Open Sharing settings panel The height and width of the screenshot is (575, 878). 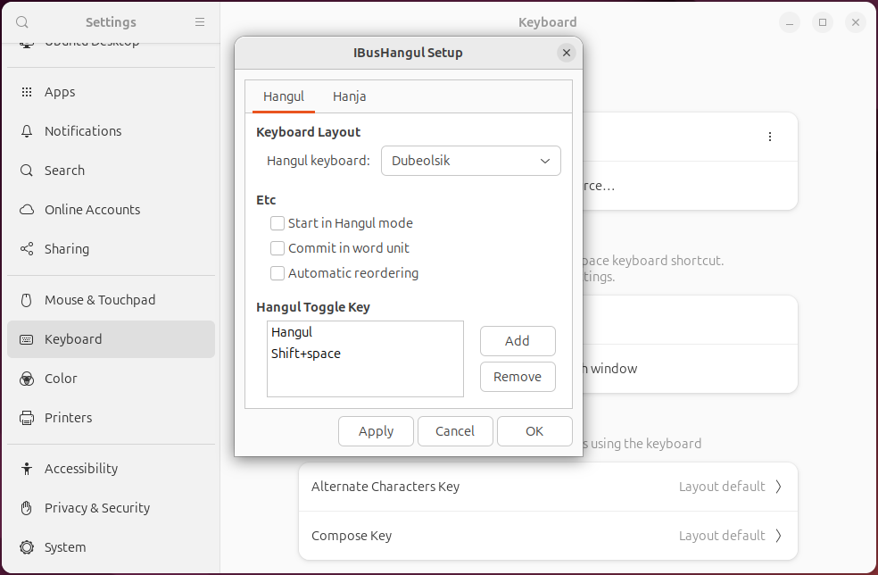111,249
